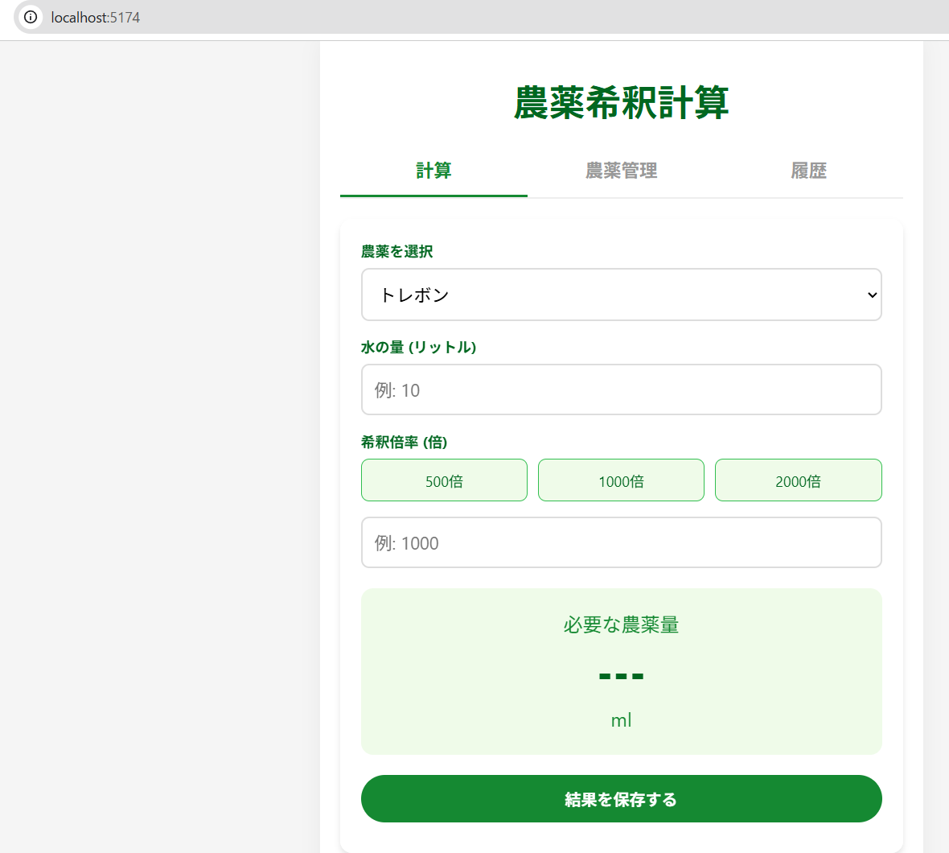This screenshot has height=853, width=949.
Task: Click the site info icon in the address bar
Action: [x=30, y=16]
